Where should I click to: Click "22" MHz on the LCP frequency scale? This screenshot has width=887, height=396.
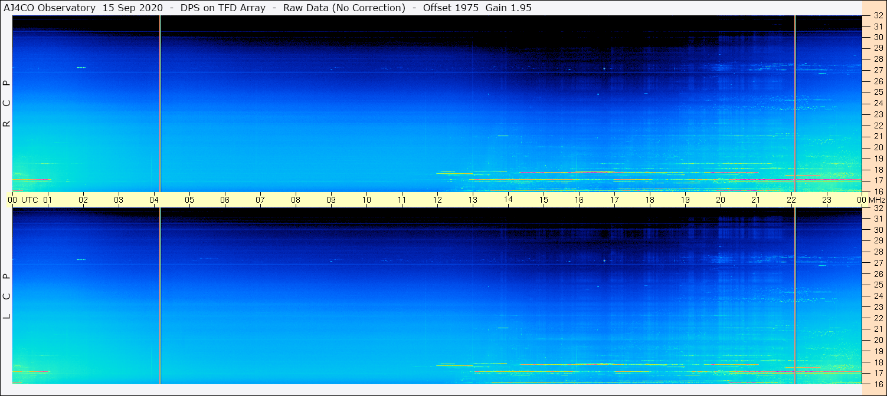coord(878,318)
